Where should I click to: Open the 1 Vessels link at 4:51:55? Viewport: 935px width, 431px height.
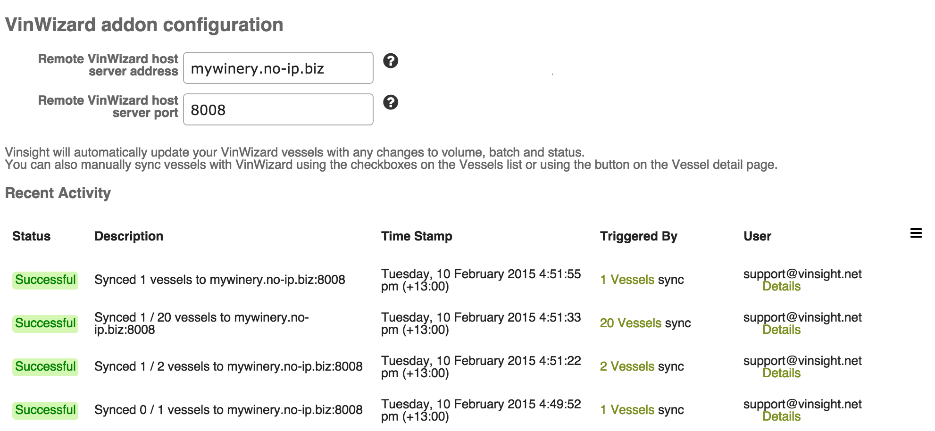627,280
